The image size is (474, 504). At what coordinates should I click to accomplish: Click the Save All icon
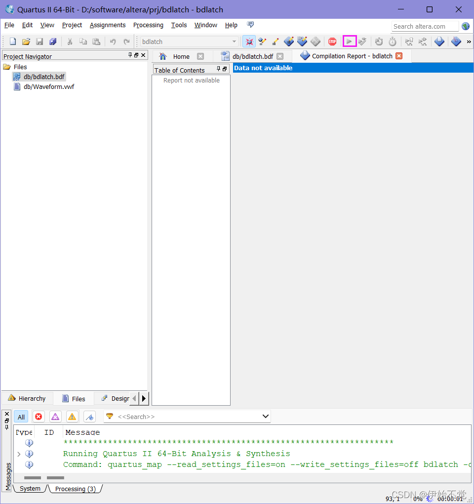[53, 42]
